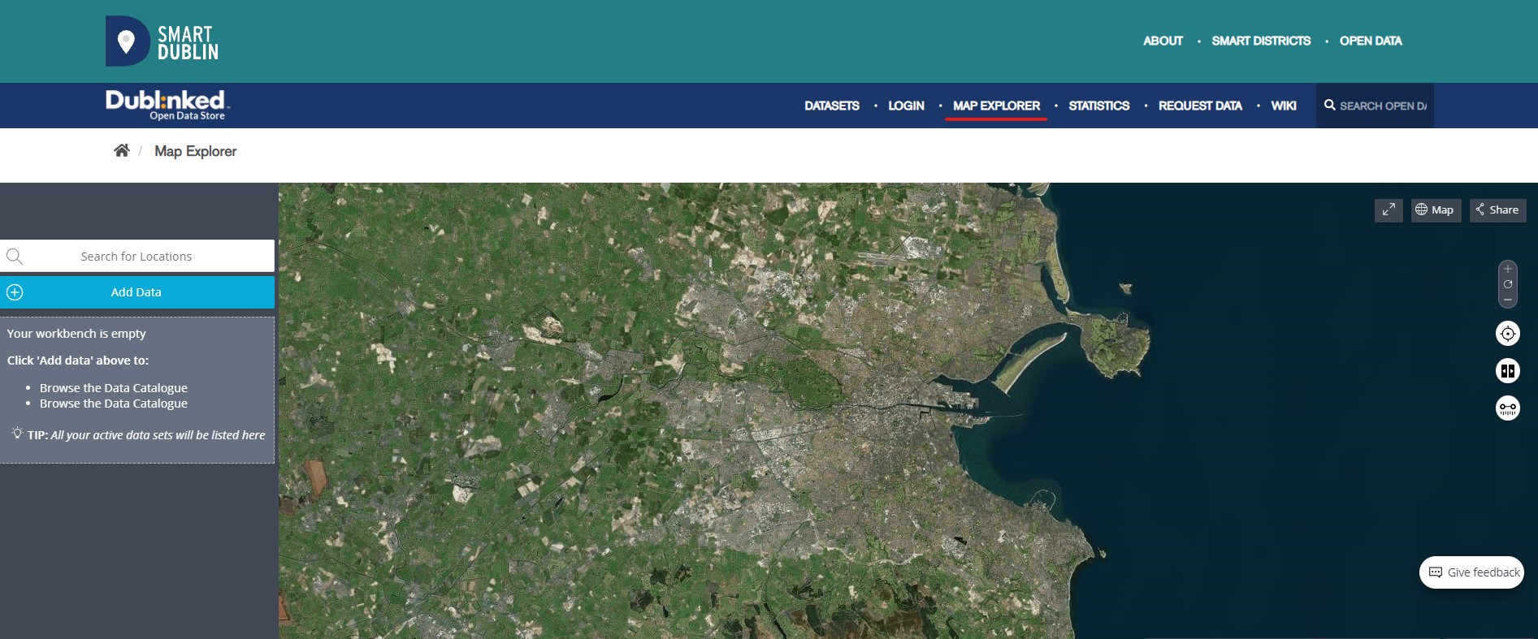
Task: Open the Share options panel
Action: click(1497, 210)
